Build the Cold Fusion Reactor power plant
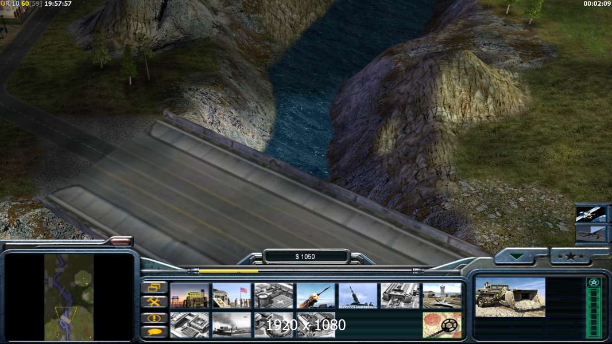Viewport: 612px width, 344px height. [189, 296]
